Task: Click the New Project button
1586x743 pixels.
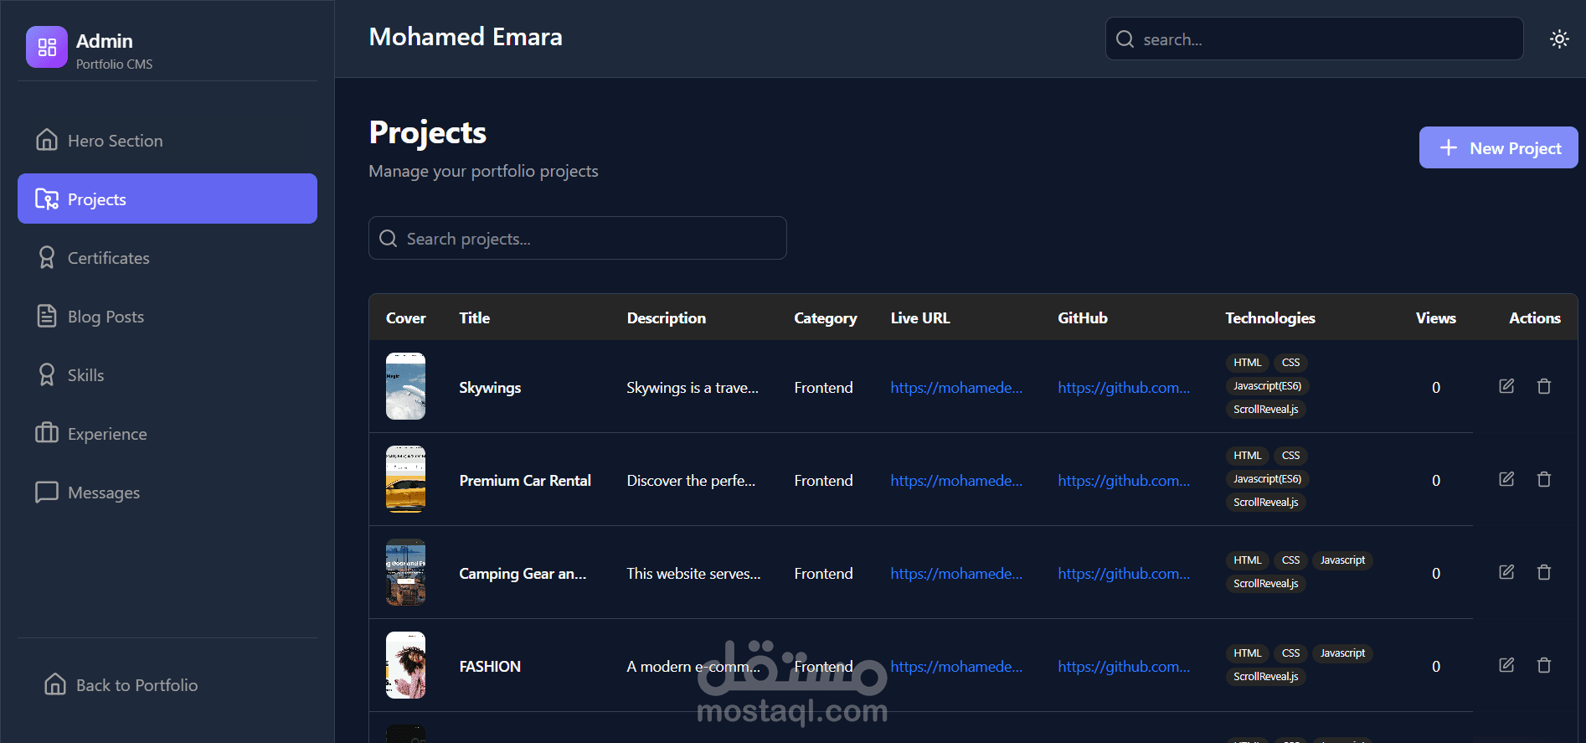Action: pyautogui.click(x=1498, y=147)
